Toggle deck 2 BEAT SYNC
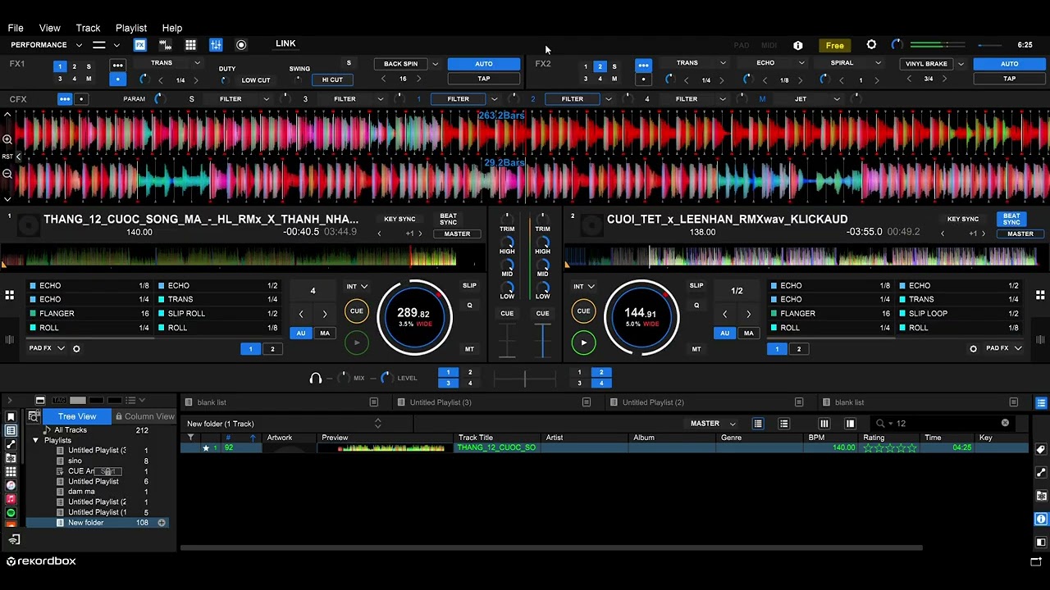The image size is (1050, 590). 1011,219
